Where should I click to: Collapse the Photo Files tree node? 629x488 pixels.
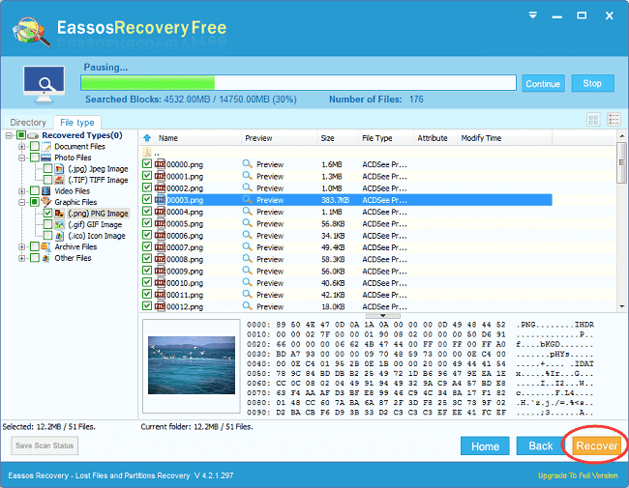(x=21, y=158)
